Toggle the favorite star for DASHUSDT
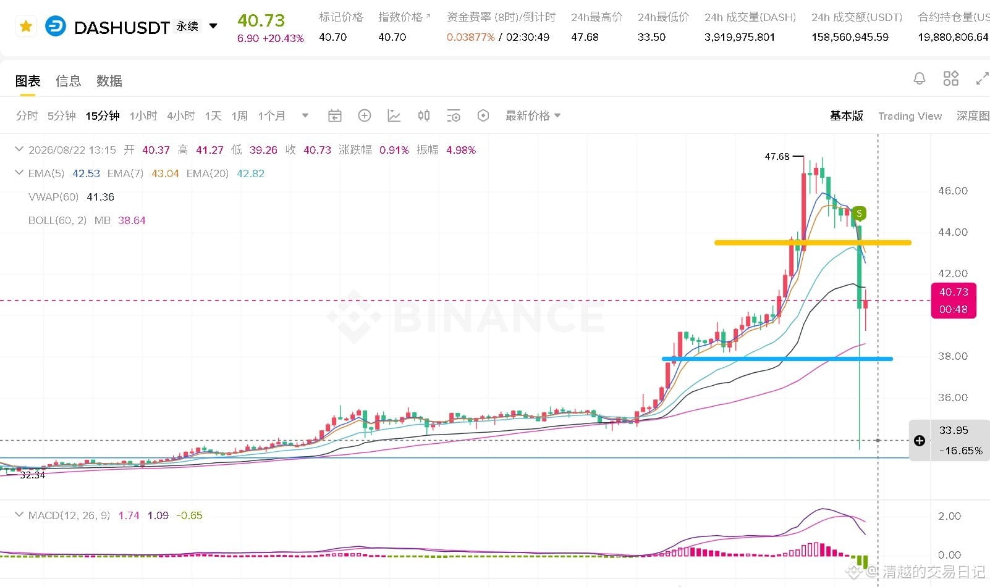Viewport: 990px width, 587px height. tap(26, 27)
